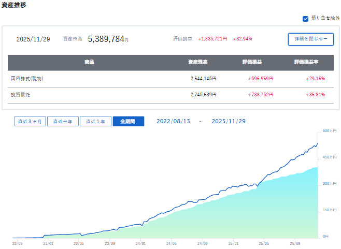
Task: Click the end date 2025/11/29 in range
Action: (x=230, y=121)
